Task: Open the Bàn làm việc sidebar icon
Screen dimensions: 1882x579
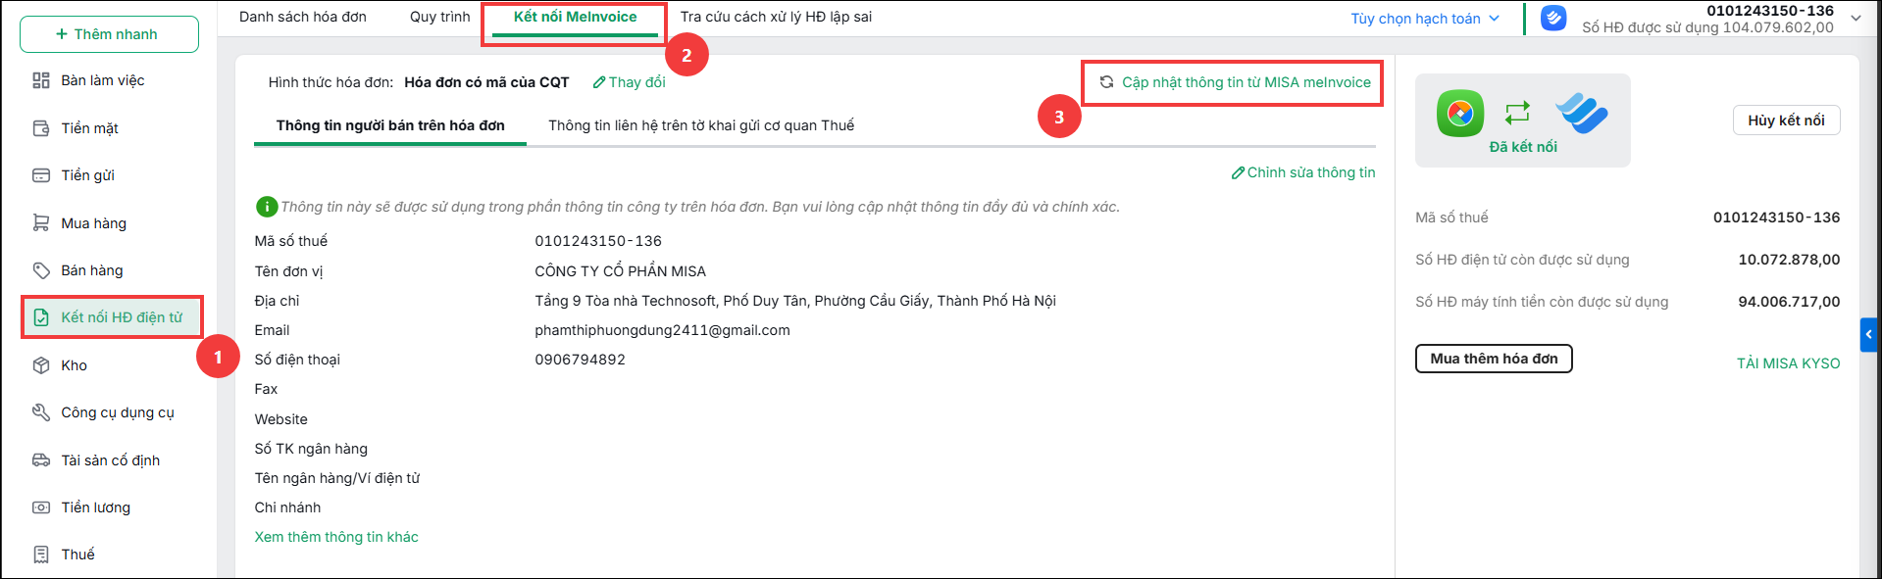Action: 41,80
